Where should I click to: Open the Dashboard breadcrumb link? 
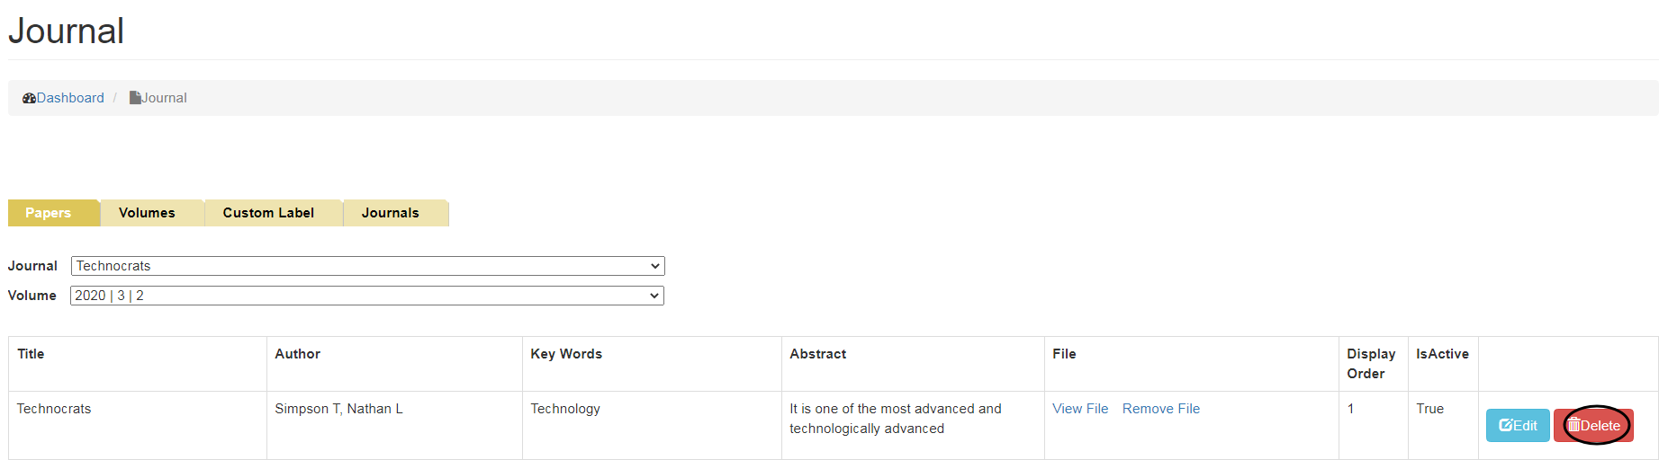(70, 98)
